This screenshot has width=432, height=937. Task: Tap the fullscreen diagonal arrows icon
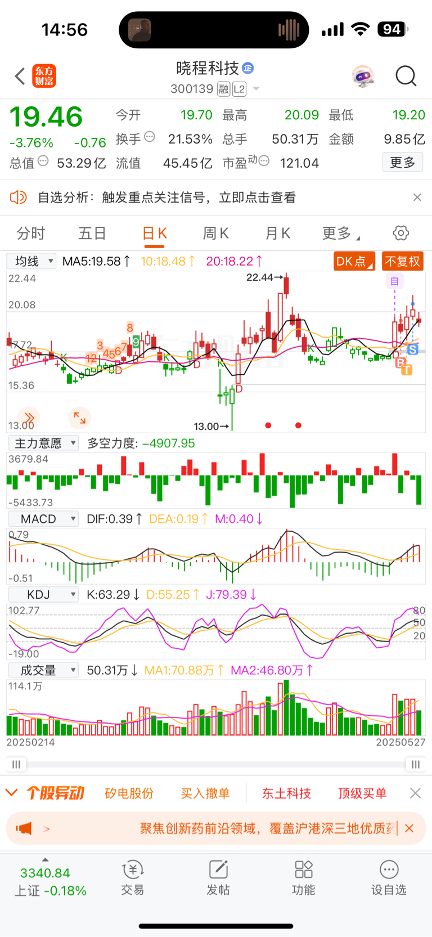(x=79, y=418)
